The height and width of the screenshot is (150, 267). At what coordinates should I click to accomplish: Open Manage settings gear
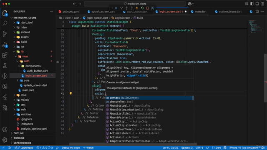click(x=5, y=140)
